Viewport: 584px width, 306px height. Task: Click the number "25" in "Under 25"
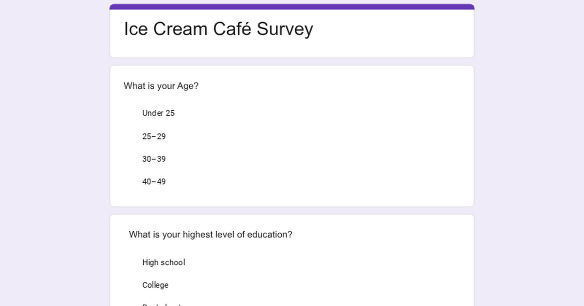pyautogui.click(x=170, y=113)
